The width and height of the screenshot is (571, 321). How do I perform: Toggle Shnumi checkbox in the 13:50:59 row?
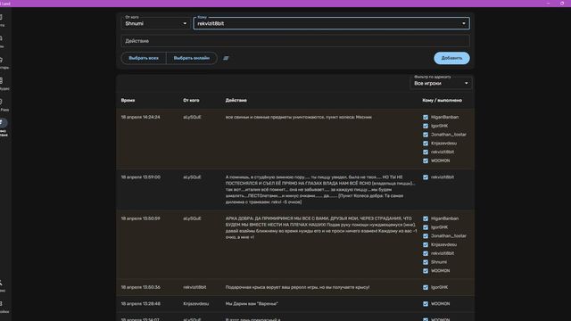(x=426, y=262)
